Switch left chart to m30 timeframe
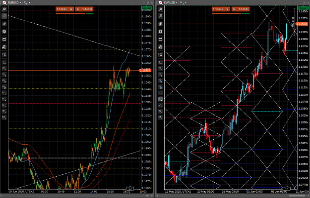 click(4, 87)
